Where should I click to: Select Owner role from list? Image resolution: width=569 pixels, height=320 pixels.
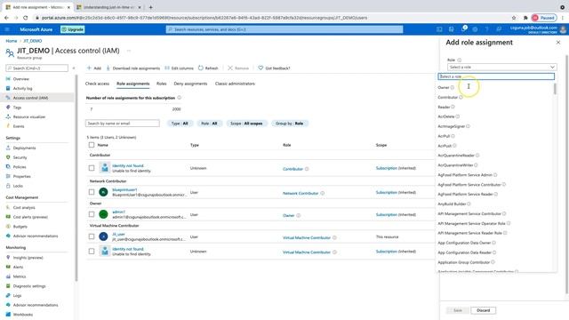coord(444,87)
